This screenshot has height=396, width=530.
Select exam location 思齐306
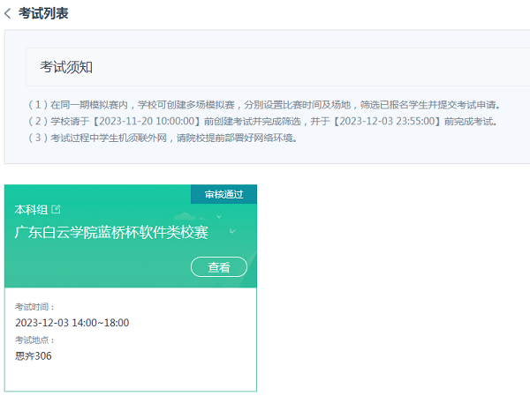point(34,355)
